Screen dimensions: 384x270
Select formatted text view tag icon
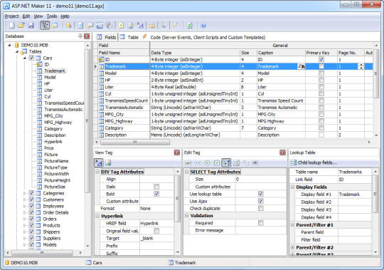pyautogui.click(x=99, y=162)
